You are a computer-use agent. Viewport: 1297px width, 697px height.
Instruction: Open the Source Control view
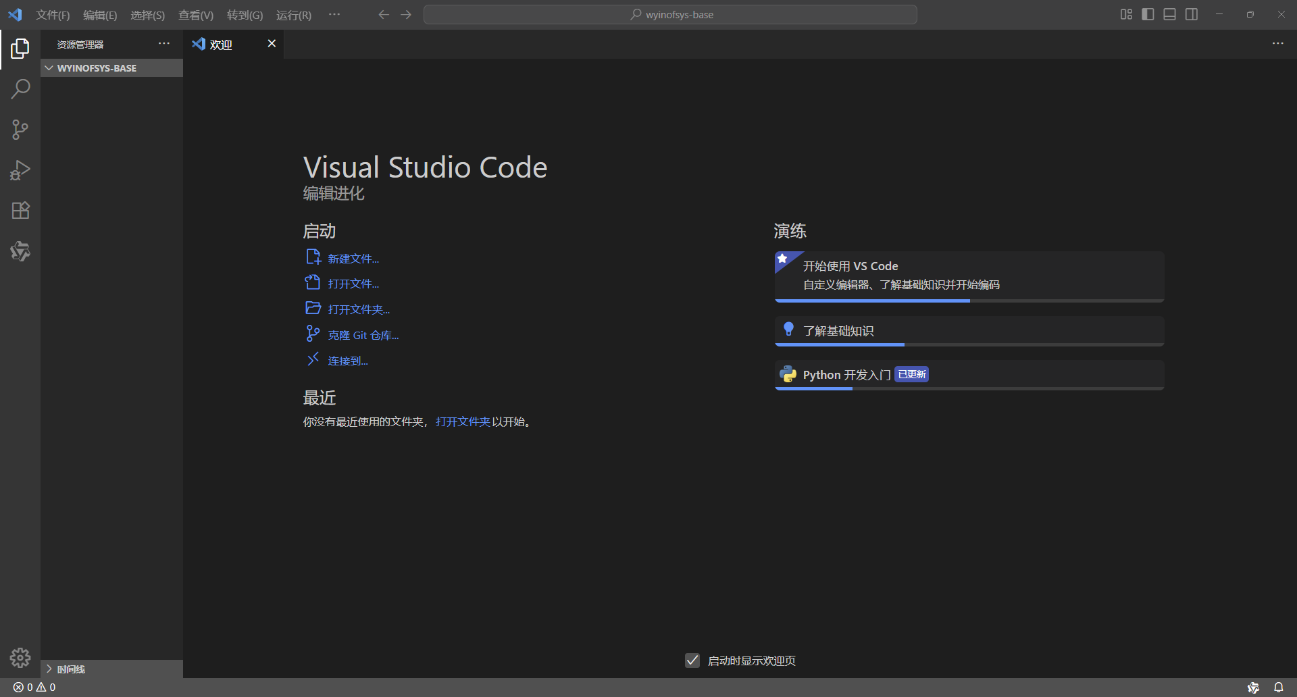(20, 130)
